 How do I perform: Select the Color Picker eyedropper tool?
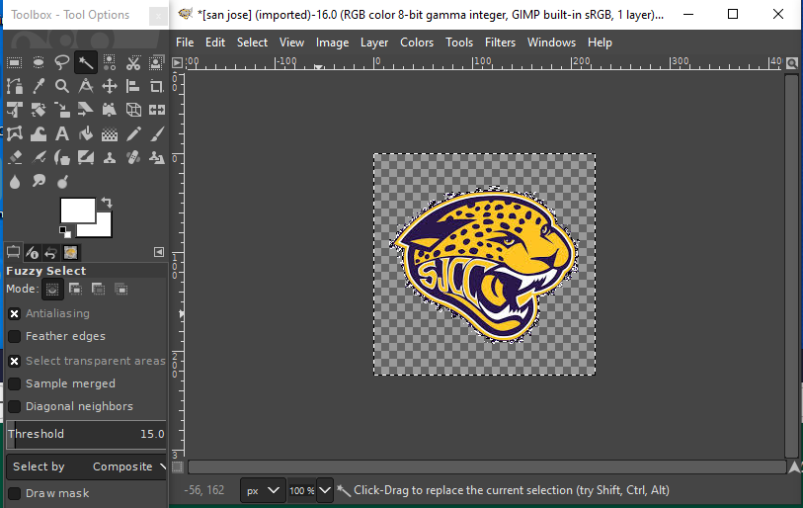click(x=39, y=86)
